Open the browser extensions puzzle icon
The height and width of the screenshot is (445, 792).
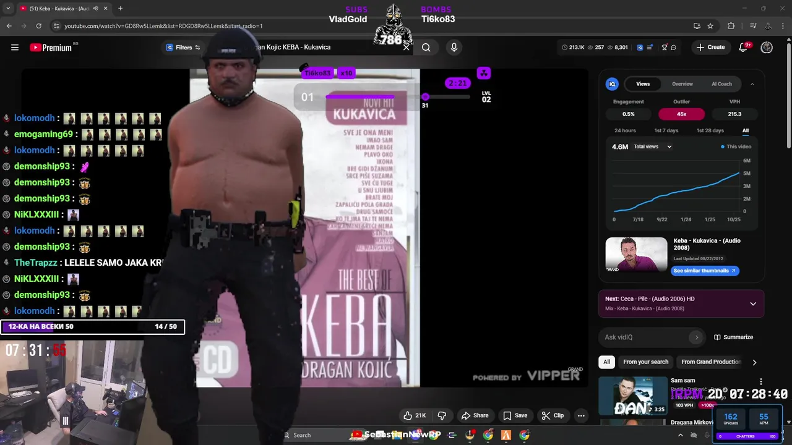[731, 26]
